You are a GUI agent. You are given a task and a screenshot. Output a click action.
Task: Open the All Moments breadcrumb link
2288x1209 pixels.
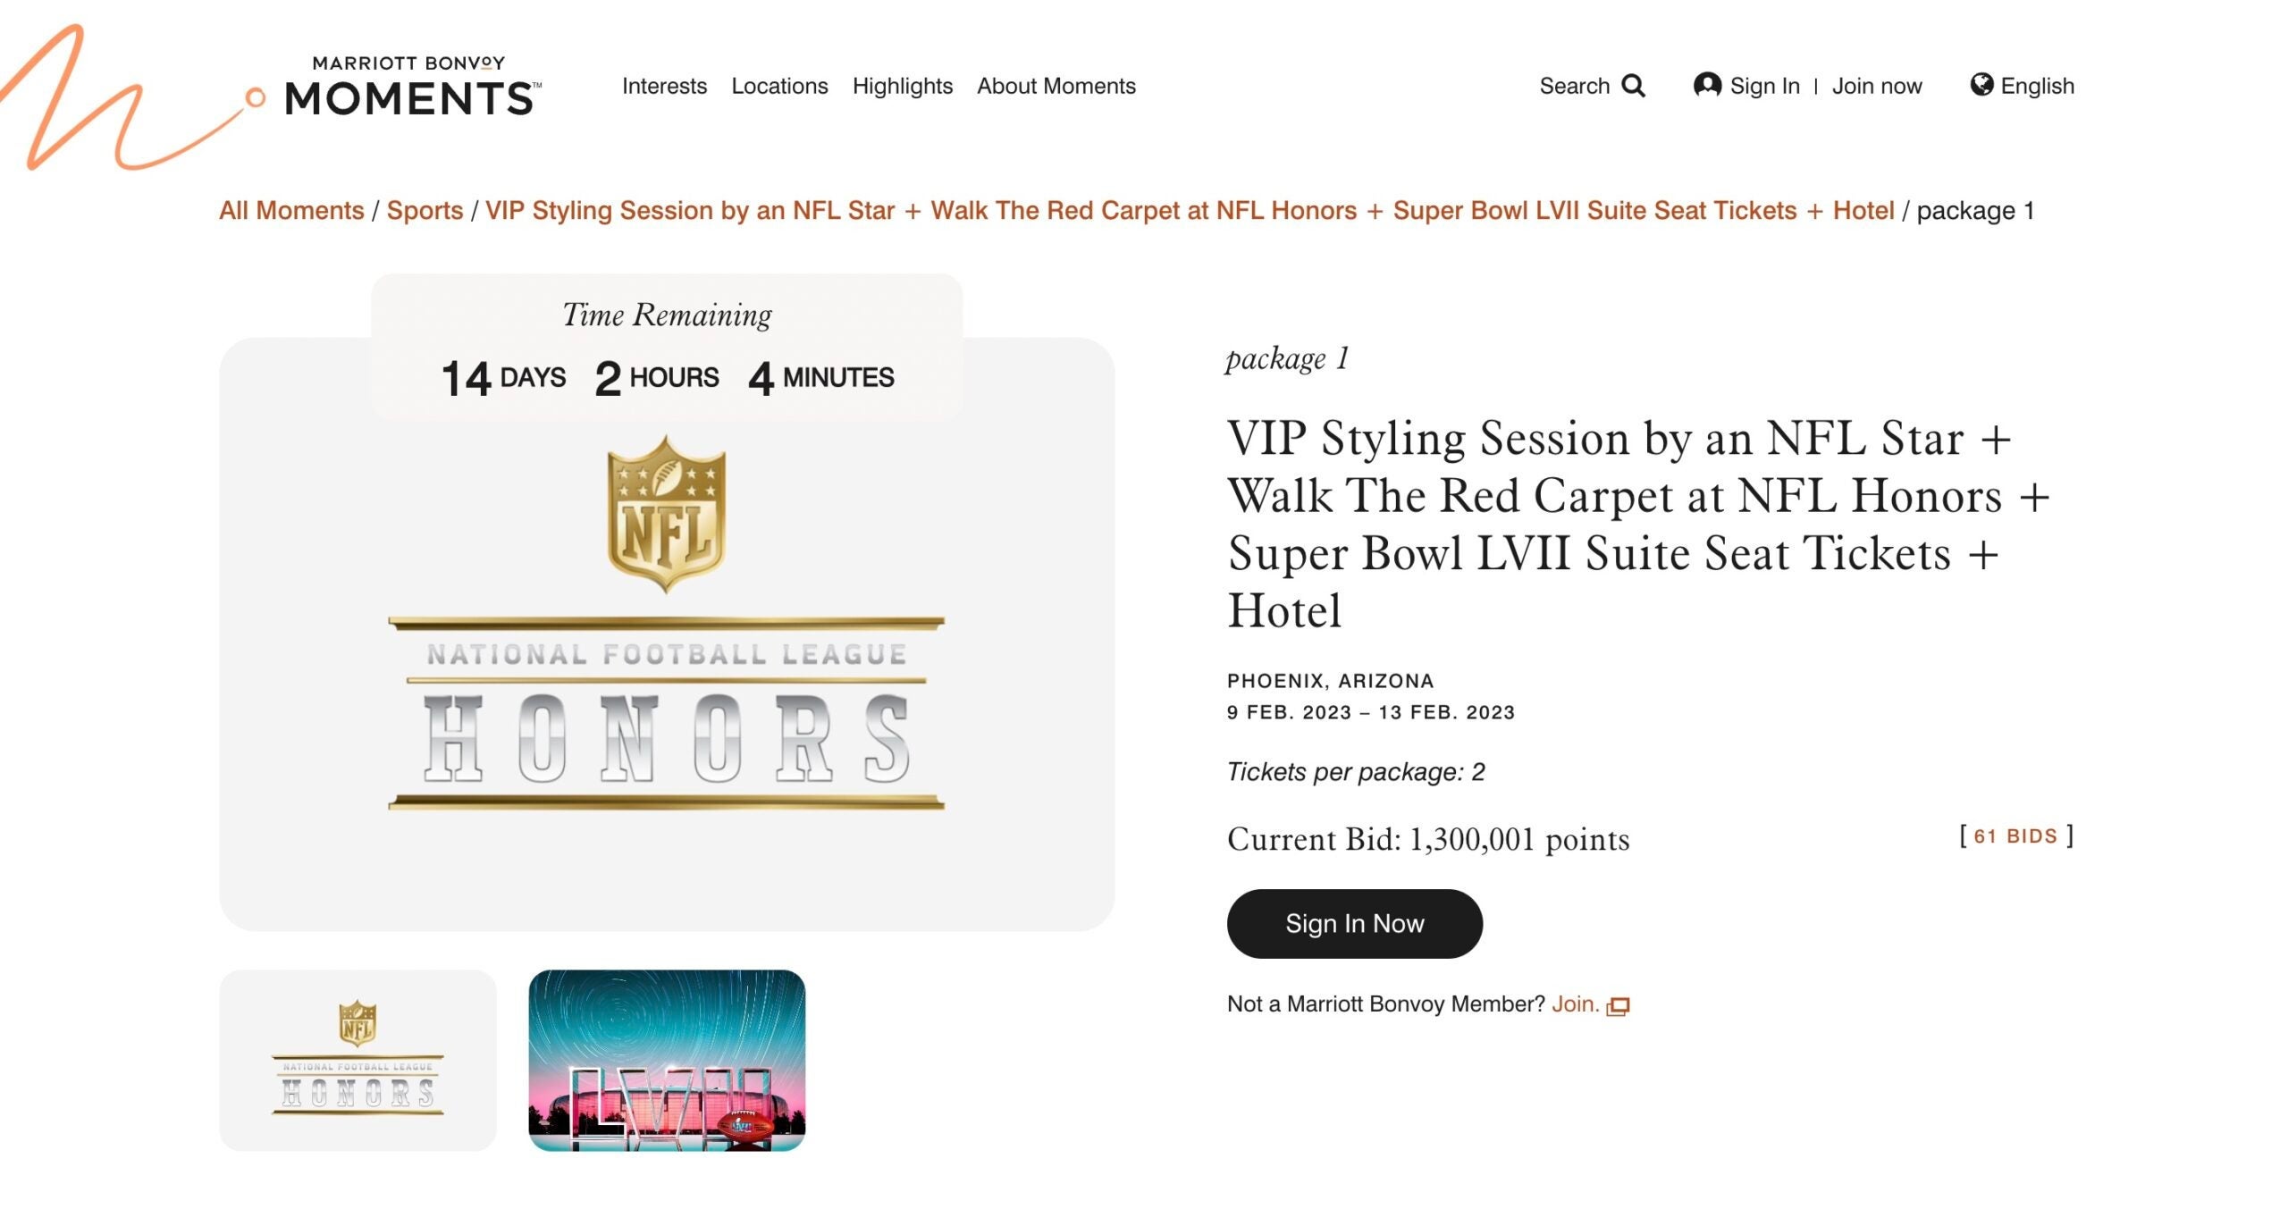pos(291,210)
